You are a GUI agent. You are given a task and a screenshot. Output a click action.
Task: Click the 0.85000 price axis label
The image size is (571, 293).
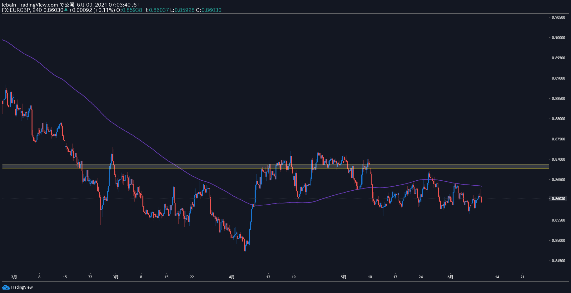pyautogui.click(x=558, y=241)
